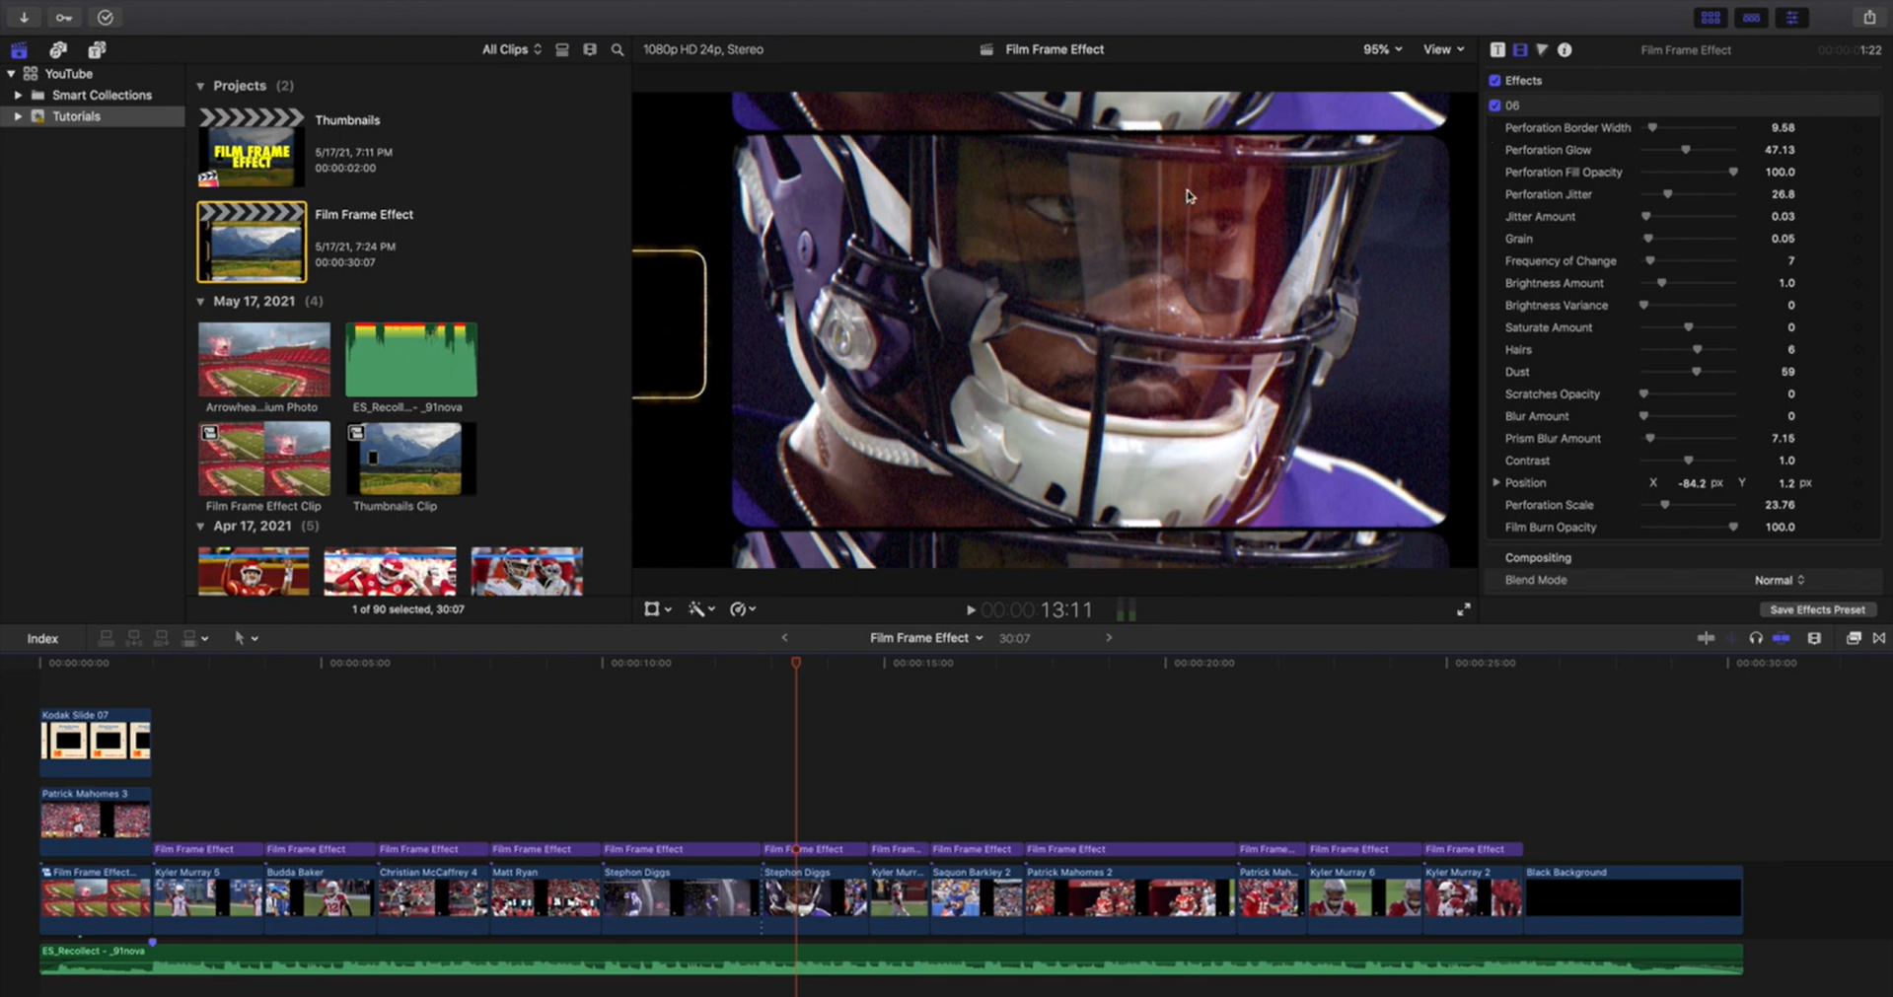This screenshot has height=997, width=1893.
Task: Toggle snapping in the timeline
Action: click(1878, 638)
